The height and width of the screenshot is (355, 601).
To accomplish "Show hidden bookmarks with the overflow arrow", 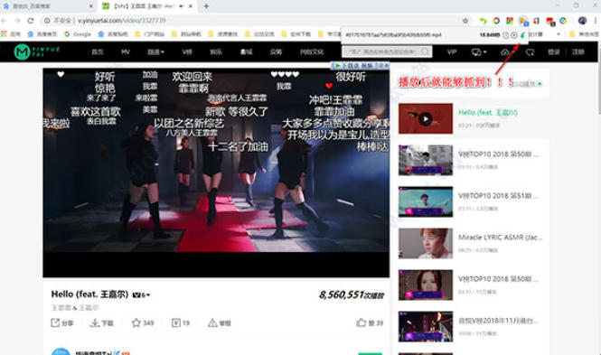I will pos(559,34).
